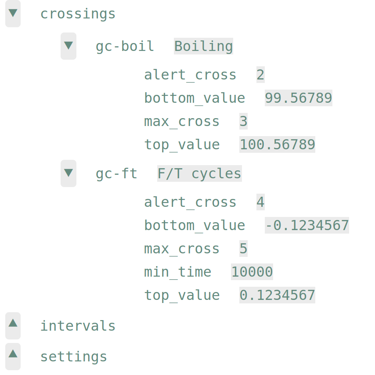This screenshot has width=375, height=375.
Task: Expand the settings section arrow
Action: tap(13, 357)
